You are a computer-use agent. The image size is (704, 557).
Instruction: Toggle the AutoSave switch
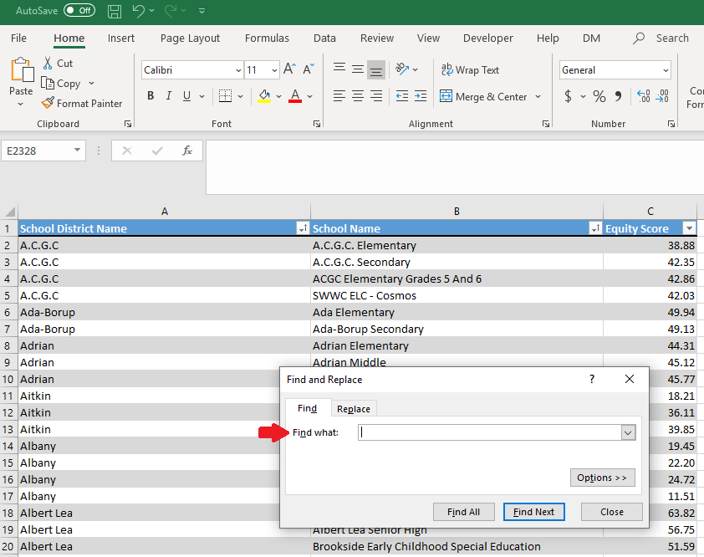tap(79, 11)
